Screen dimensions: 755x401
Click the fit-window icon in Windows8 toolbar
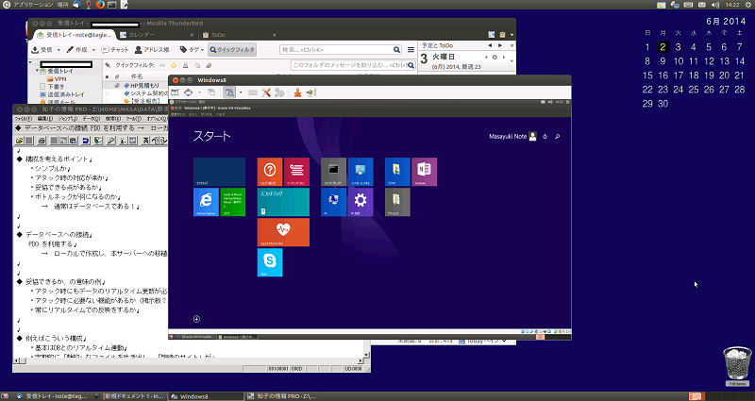[x=188, y=92]
